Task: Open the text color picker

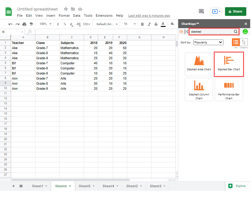Action: point(163,24)
